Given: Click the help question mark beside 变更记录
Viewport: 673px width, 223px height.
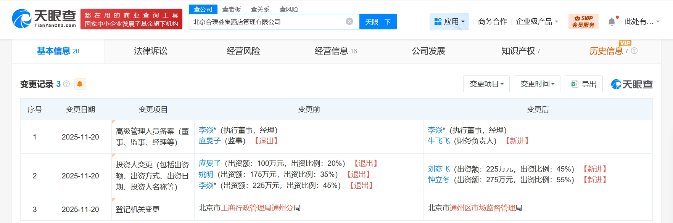Looking at the screenshot, I should pos(66,84).
